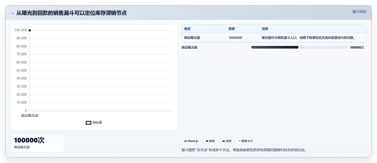
Task: Click the lightning icon beside the panel title
Action: click(x=13, y=13)
